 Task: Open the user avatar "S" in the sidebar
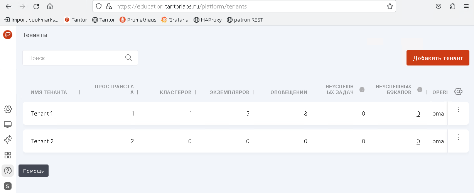(x=8, y=186)
